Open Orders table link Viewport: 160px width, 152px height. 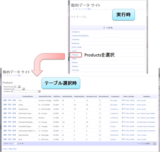point(74,51)
